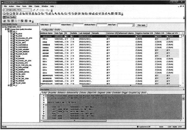
Task: Toggle Value List checkbox in attribute row numbered 3
Action: click(167, 64)
